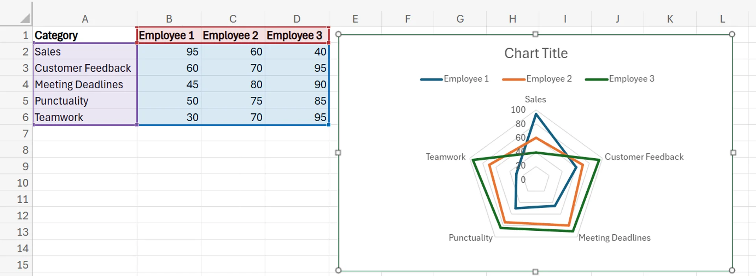Click the Teamwork chart axis label

[446, 157]
